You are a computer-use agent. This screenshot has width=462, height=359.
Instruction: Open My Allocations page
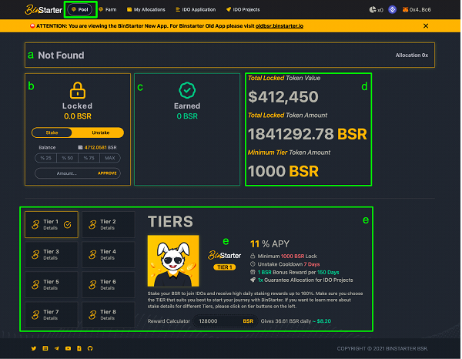(146, 9)
